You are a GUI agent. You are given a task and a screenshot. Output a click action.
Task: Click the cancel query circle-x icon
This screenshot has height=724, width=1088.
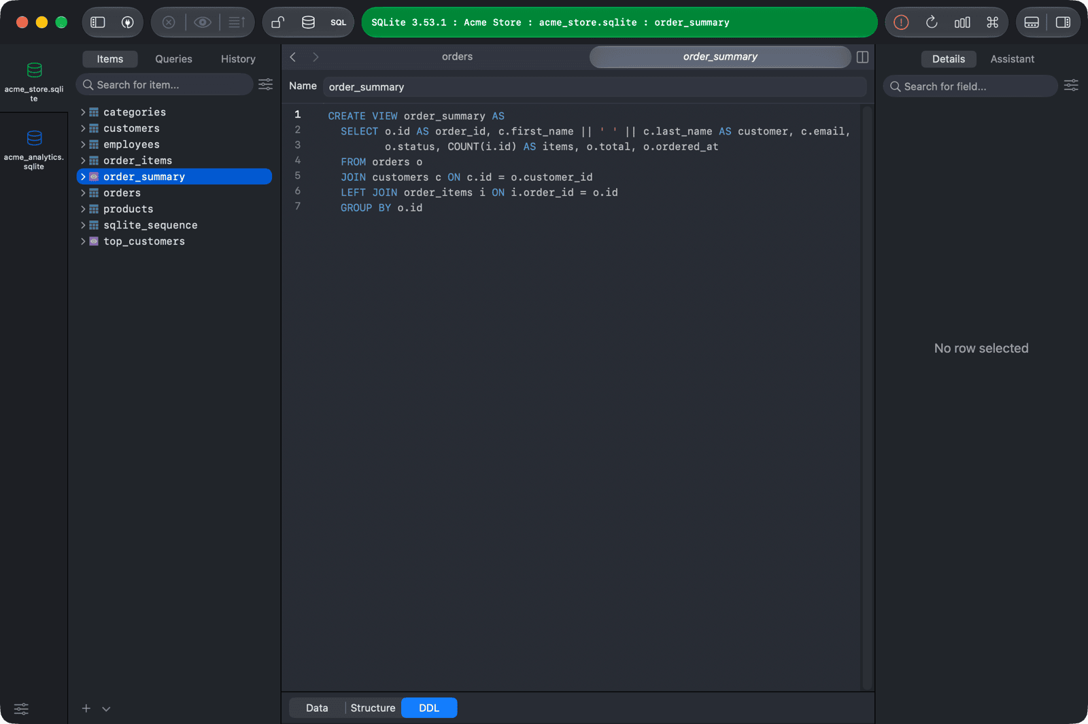point(169,22)
